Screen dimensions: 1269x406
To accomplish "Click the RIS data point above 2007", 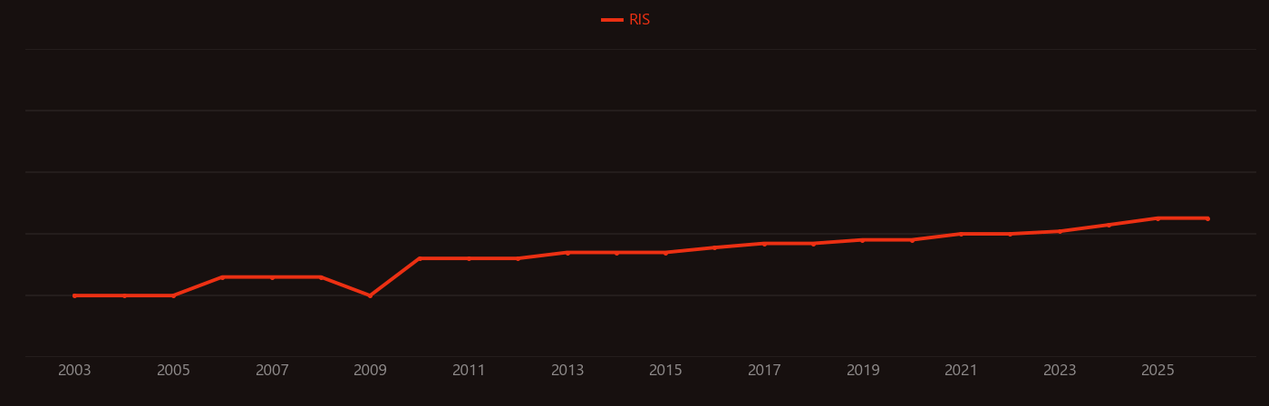I will pos(272,277).
